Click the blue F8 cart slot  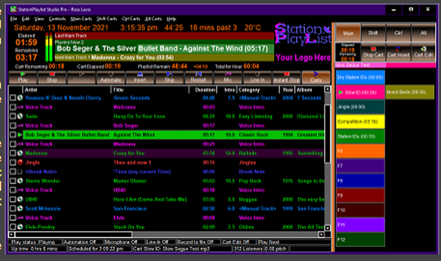360,181
